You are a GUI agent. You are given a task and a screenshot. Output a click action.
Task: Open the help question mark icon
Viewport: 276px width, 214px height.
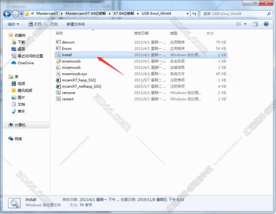(x=266, y=24)
